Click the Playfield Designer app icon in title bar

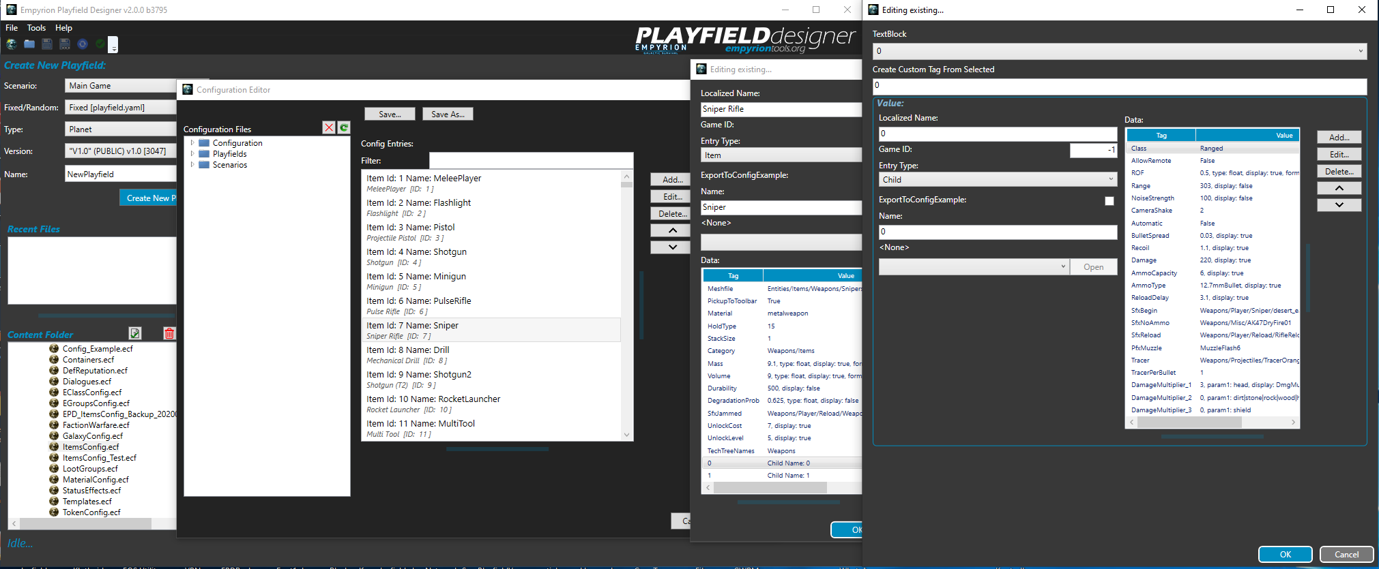(x=11, y=10)
